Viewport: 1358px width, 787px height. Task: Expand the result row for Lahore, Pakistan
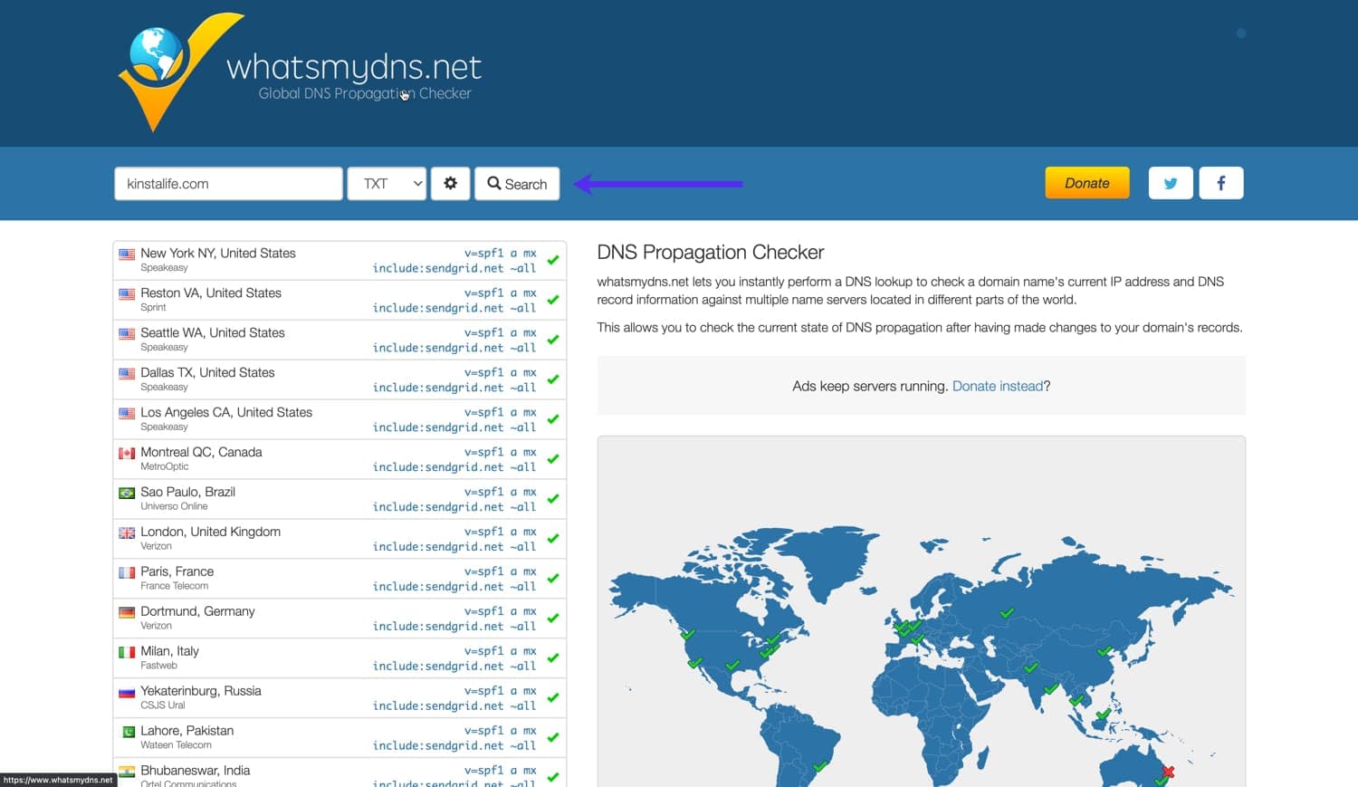pos(339,736)
